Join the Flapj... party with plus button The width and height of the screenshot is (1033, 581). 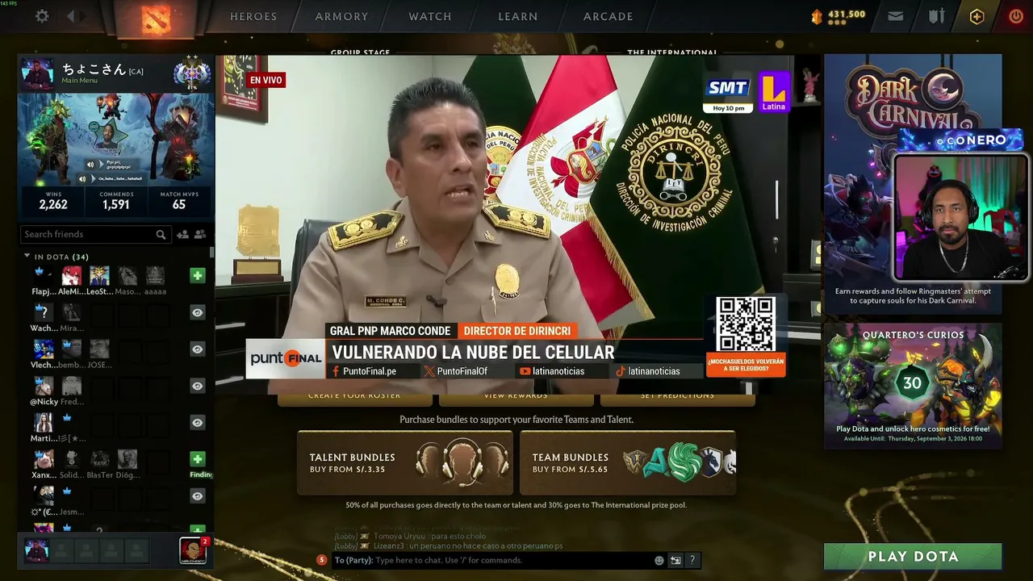[198, 276]
